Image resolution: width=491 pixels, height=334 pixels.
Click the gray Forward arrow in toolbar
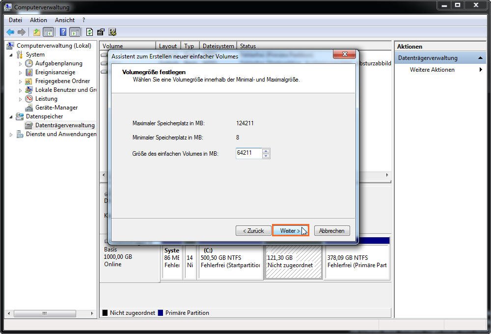click(21, 32)
